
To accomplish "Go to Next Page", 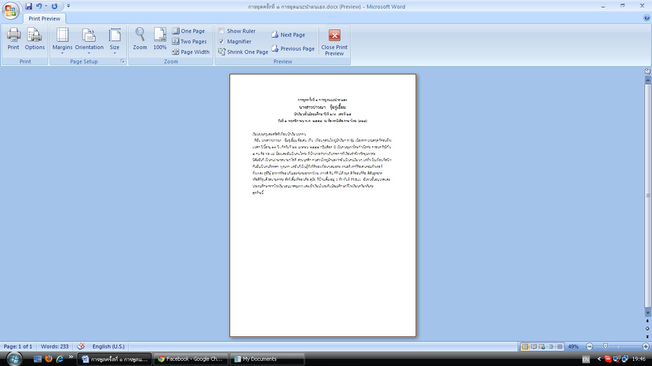I will pos(288,35).
